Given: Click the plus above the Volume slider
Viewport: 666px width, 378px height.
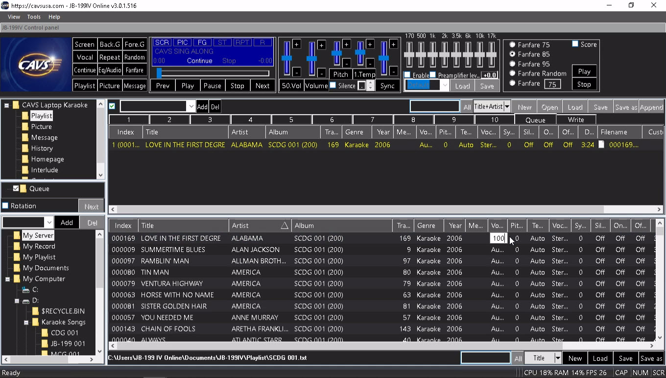Looking at the screenshot, I should (x=322, y=45).
